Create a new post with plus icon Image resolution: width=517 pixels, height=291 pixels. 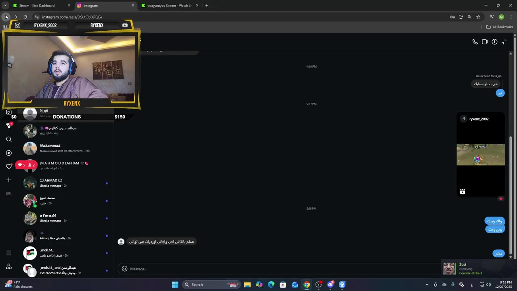[9, 180]
